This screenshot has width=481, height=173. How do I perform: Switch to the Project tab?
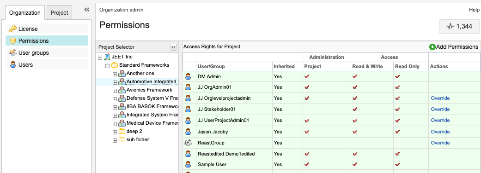60,13
